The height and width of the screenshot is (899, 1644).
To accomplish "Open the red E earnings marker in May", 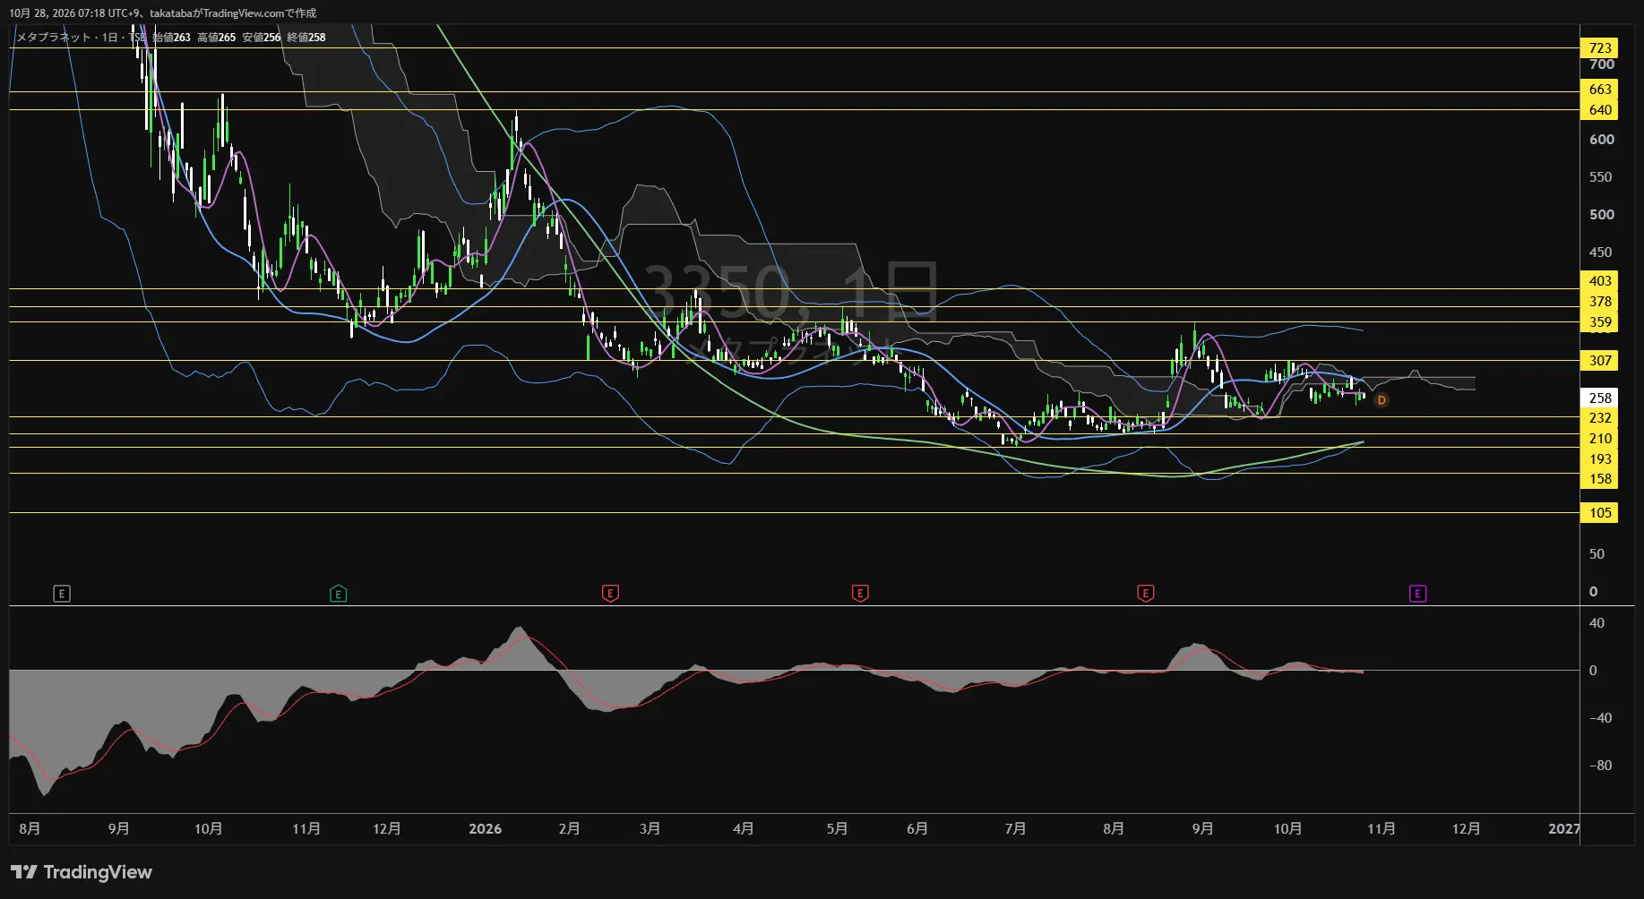I will click(x=860, y=594).
